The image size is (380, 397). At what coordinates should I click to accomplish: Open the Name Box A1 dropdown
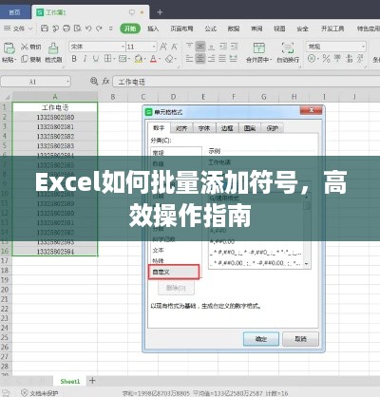(x=67, y=82)
